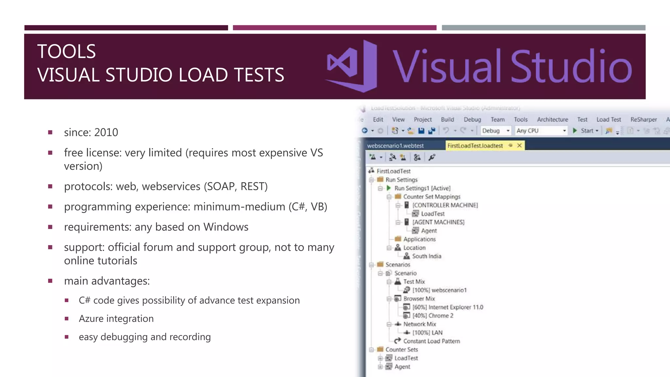
Task: Click the green Start debugging arrow
Action: [575, 131]
